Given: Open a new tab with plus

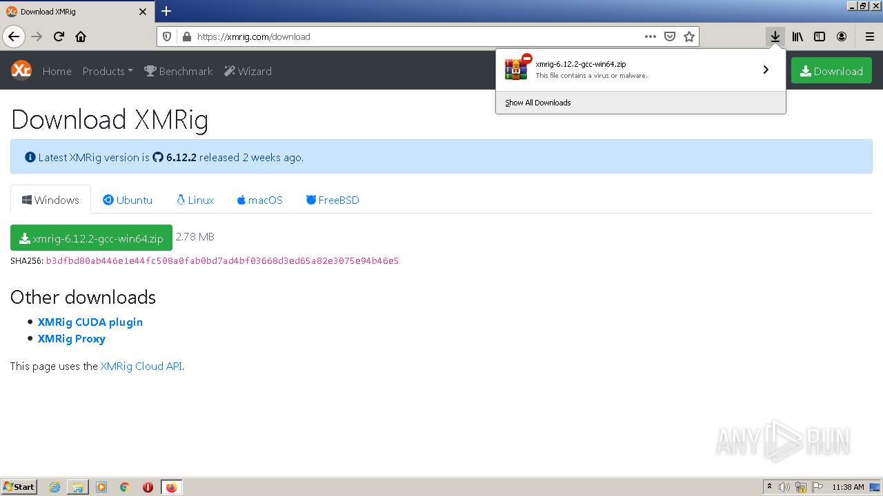Looking at the screenshot, I should [x=166, y=11].
